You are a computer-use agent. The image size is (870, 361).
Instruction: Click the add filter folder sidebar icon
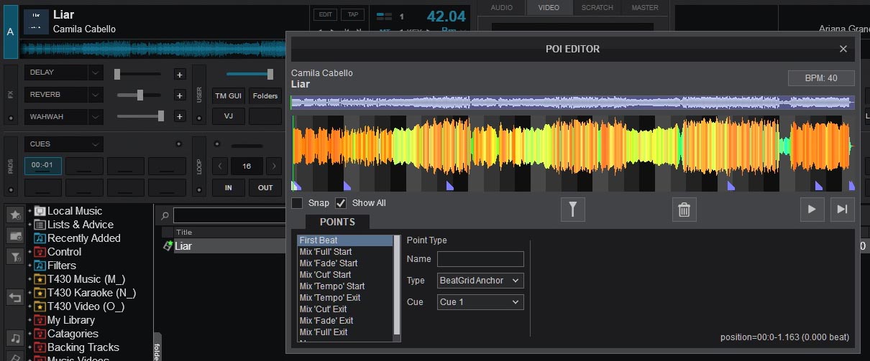tap(14, 256)
